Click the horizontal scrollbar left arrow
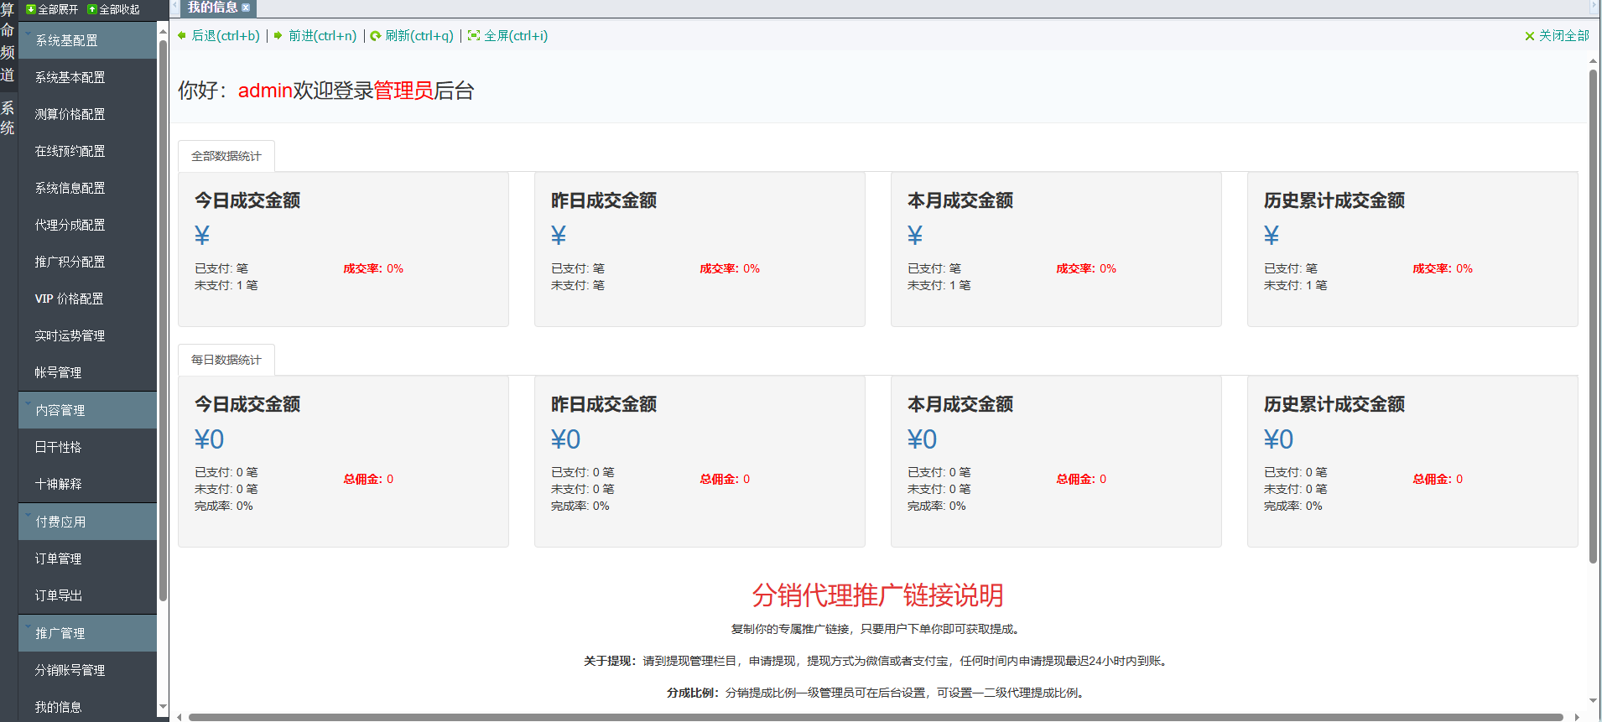The width and height of the screenshot is (1602, 722). tap(179, 717)
